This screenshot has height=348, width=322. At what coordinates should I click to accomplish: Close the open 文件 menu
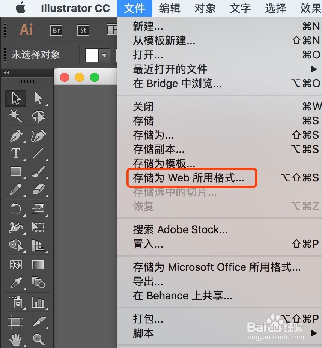pyautogui.click(x=135, y=8)
